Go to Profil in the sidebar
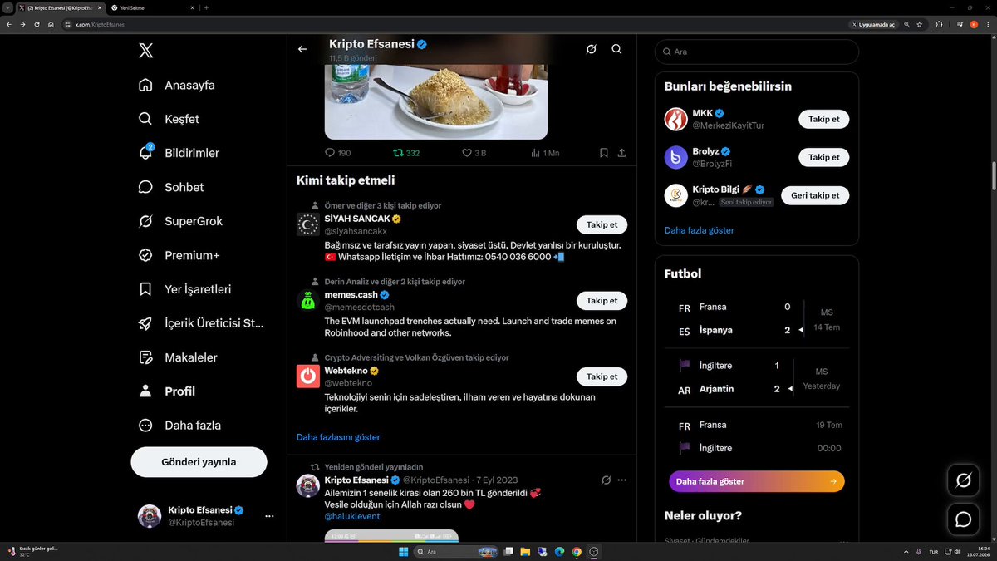The image size is (997, 561). (166, 391)
